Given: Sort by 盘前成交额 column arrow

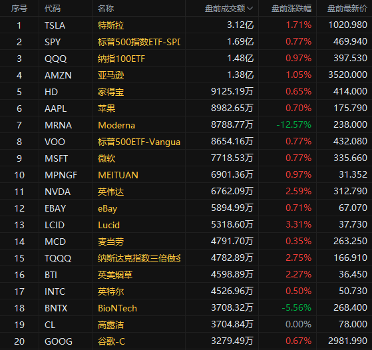Looking at the screenshot, I should tap(250, 9).
